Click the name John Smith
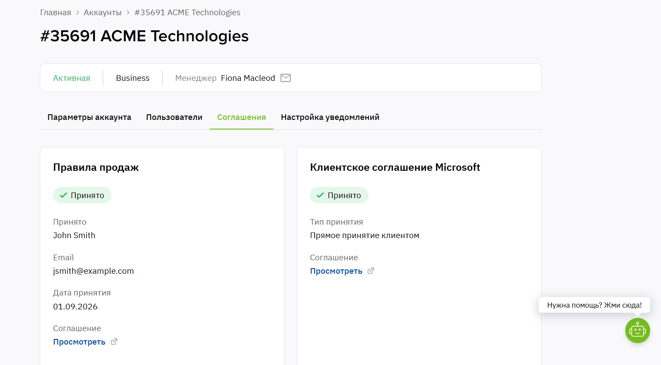661x365 pixels. click(74, 236)
